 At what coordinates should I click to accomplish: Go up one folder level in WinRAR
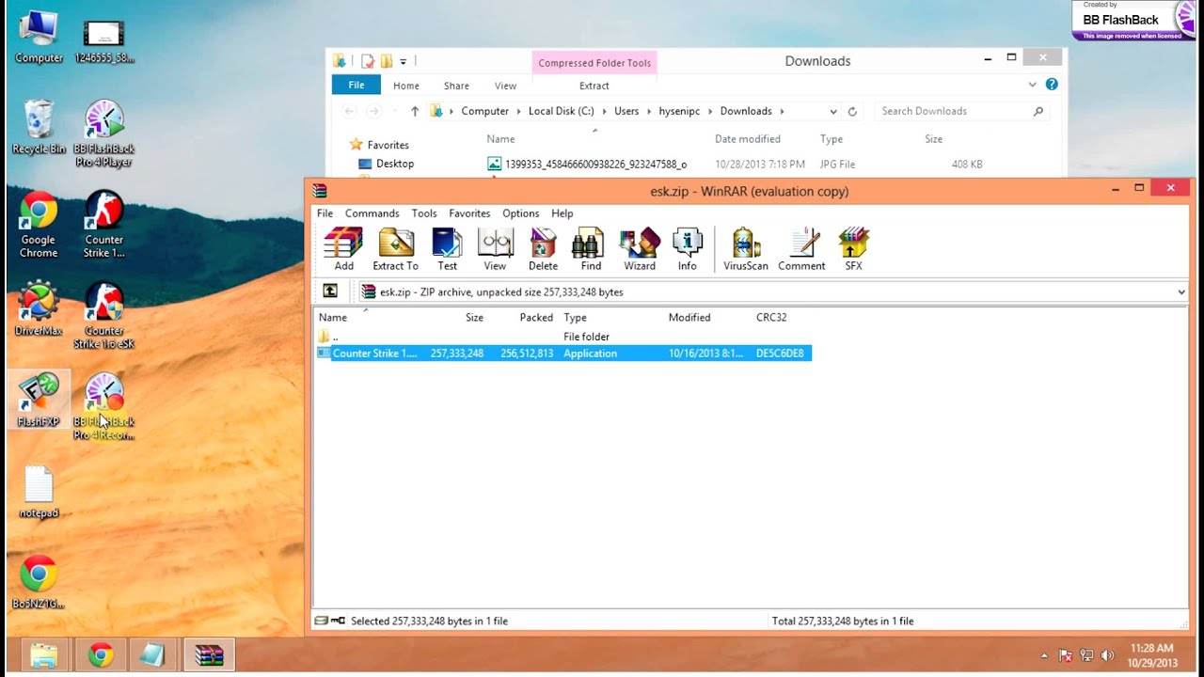click(330, 291)
